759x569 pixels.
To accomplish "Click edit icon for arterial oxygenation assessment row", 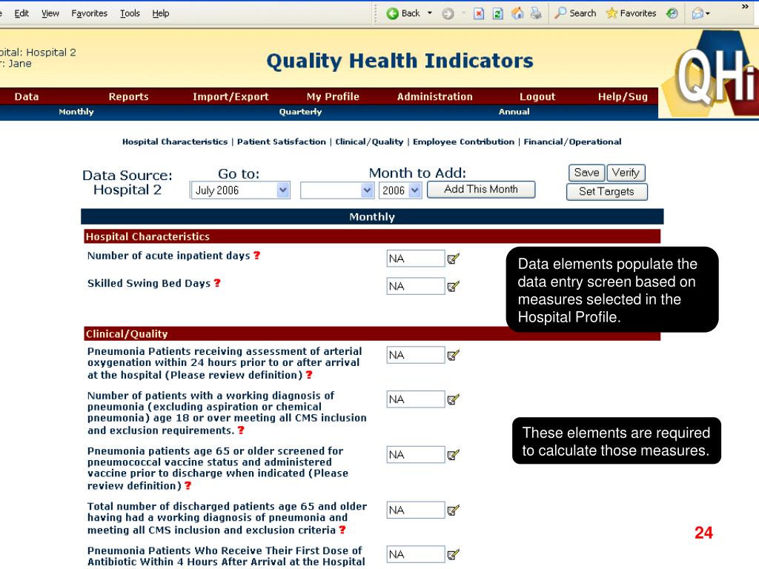I will click(x=453, y=355).
